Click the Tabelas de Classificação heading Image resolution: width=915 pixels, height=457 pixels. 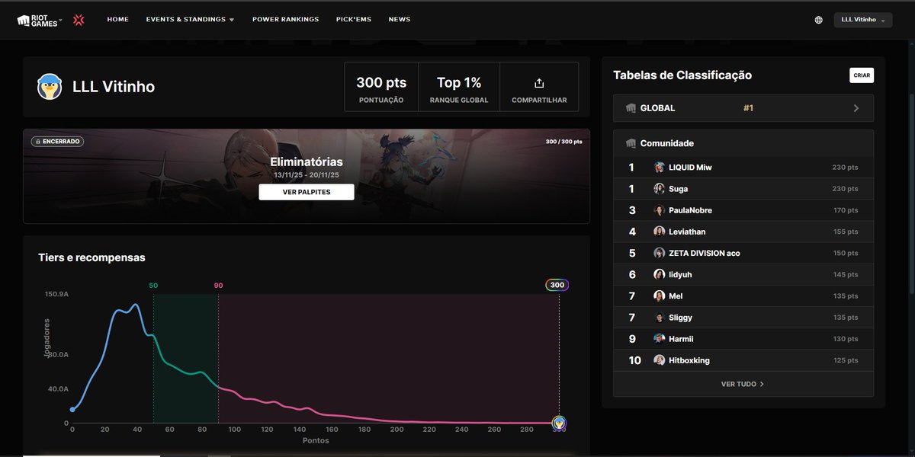(x=682, y=75)
